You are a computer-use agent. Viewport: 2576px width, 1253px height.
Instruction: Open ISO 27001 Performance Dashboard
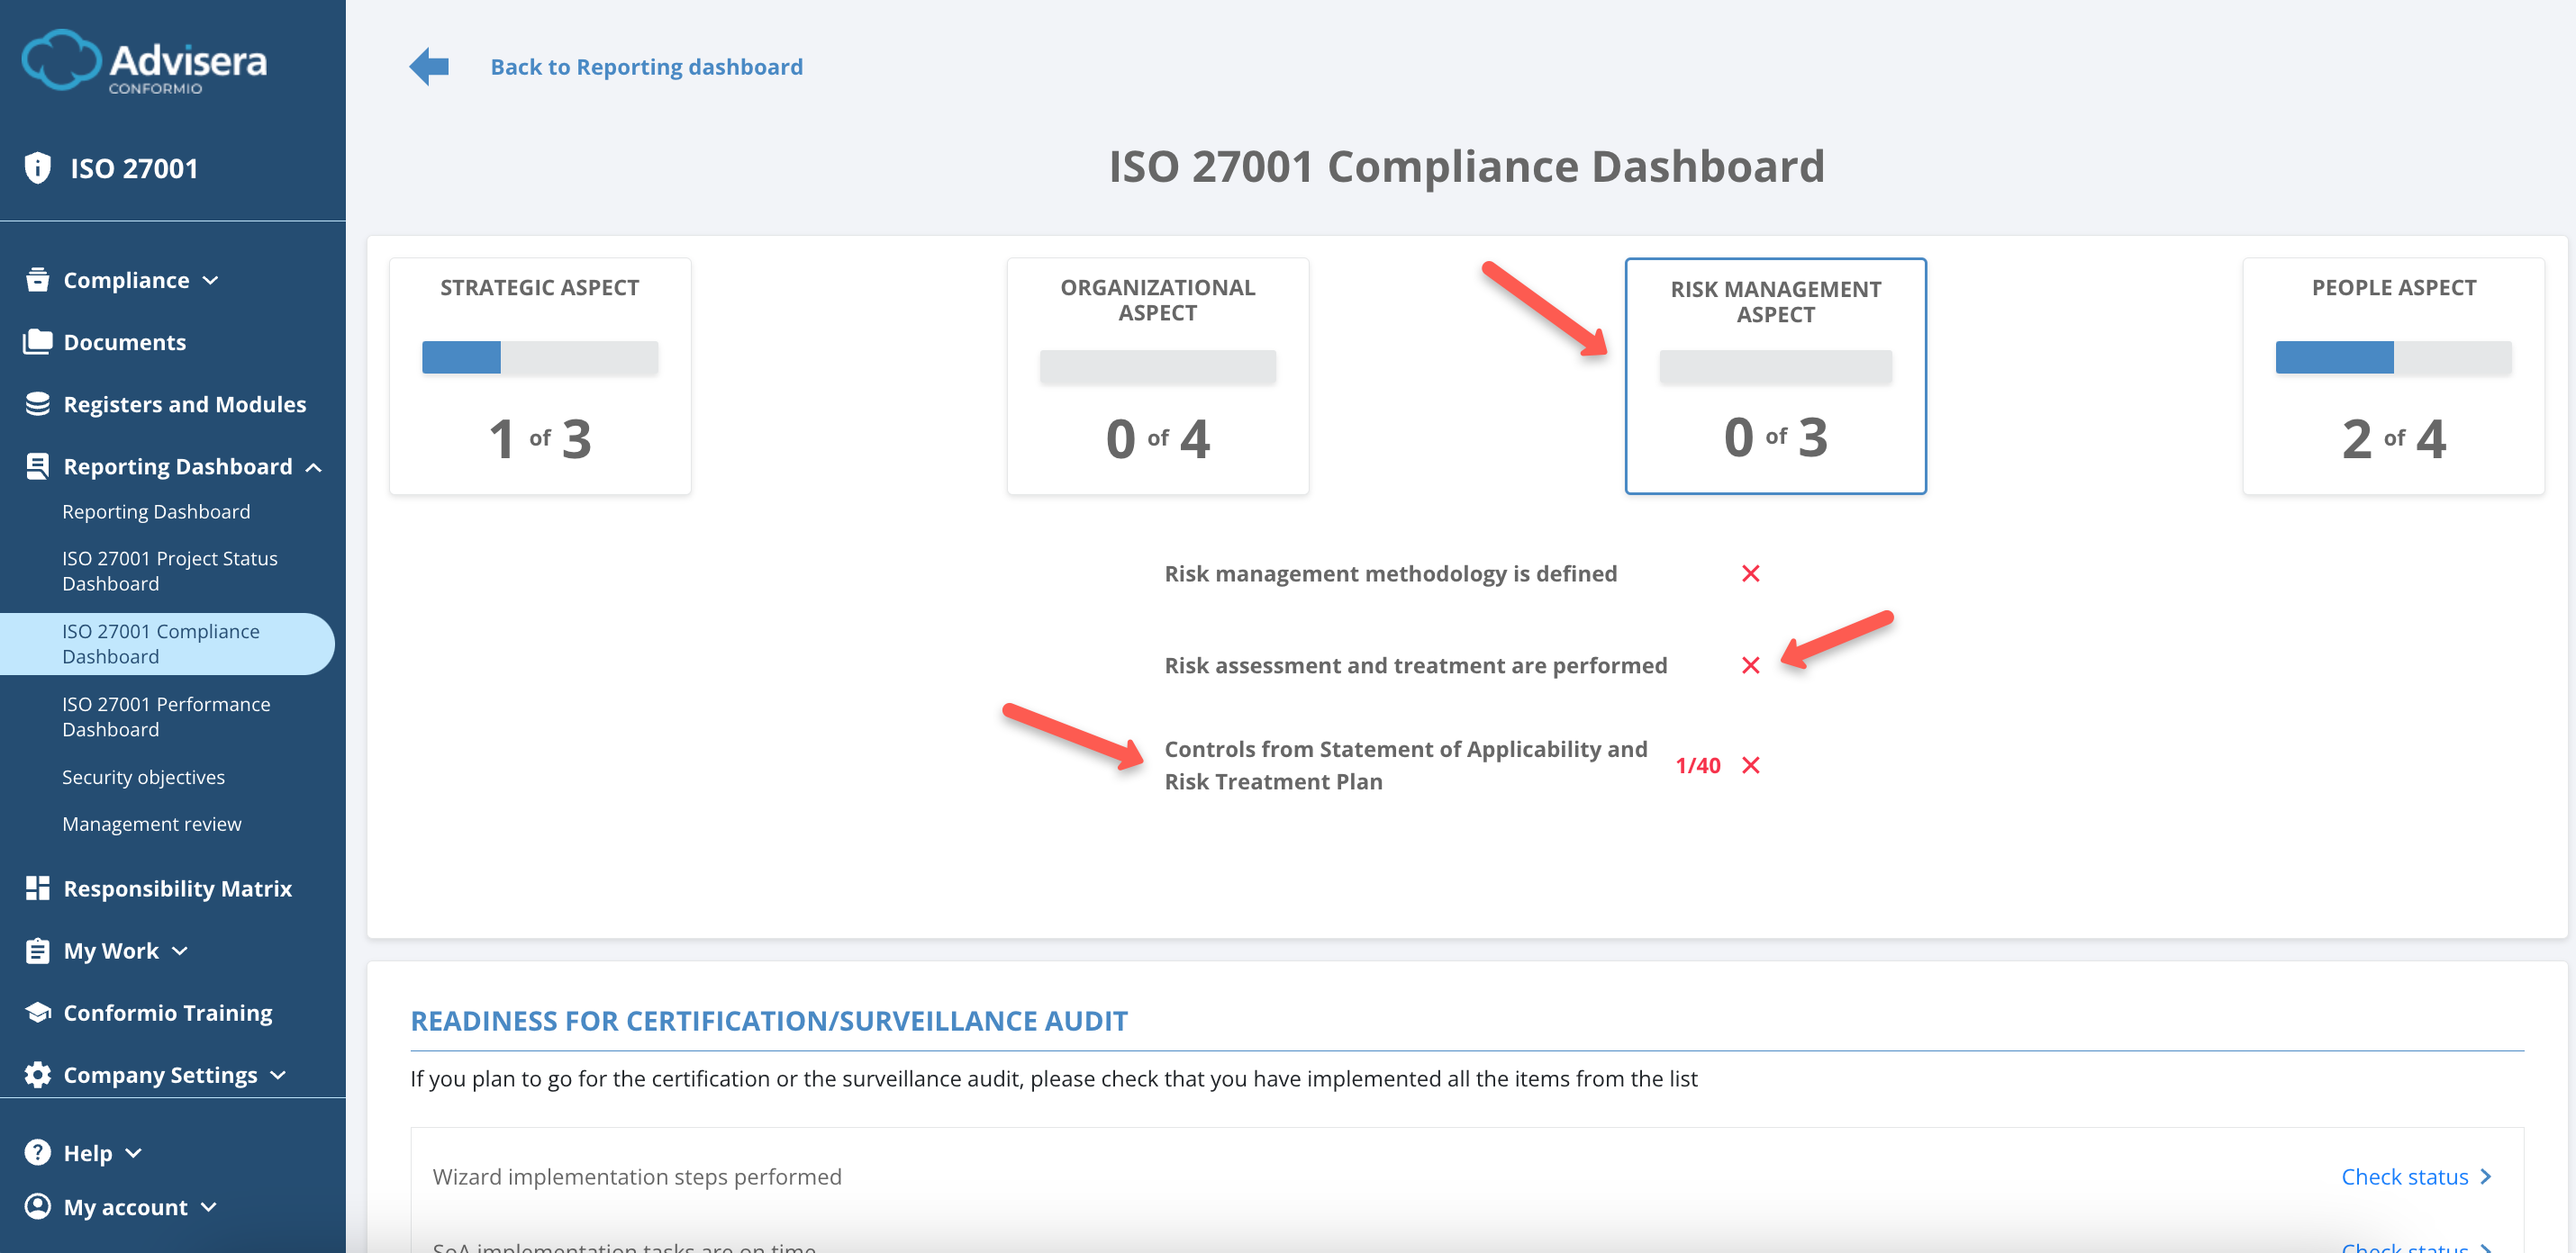click(166, 717)
